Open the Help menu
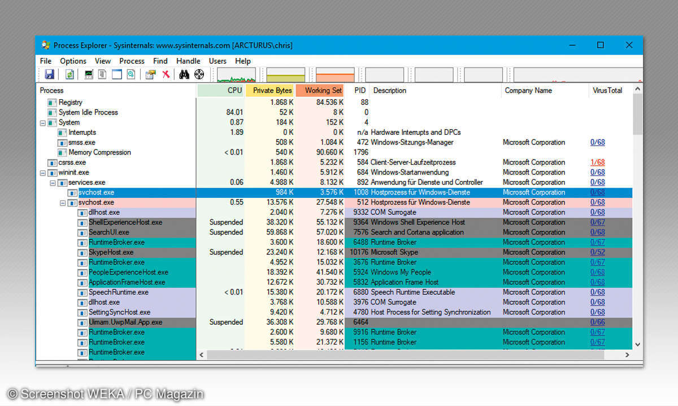This screenshot has width=678, height=406. [x=243, y=61]
